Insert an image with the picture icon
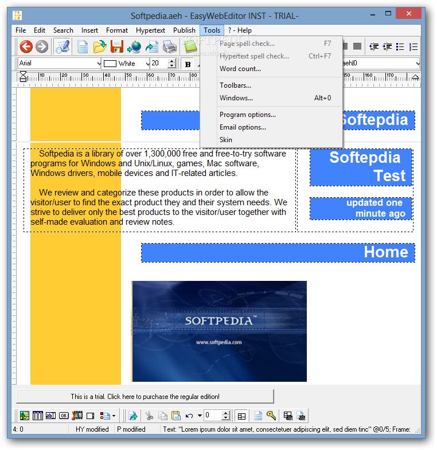437x450 pixels. pos(25,416)
